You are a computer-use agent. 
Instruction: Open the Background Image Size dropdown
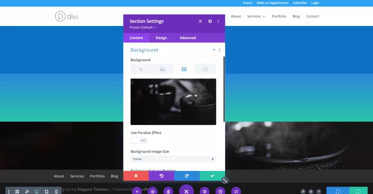173,159
